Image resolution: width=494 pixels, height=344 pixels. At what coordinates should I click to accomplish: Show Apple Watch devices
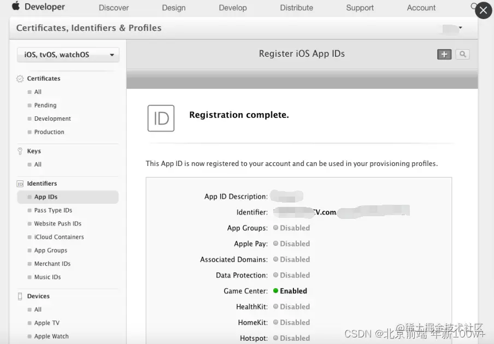click(x=51, y=336)
